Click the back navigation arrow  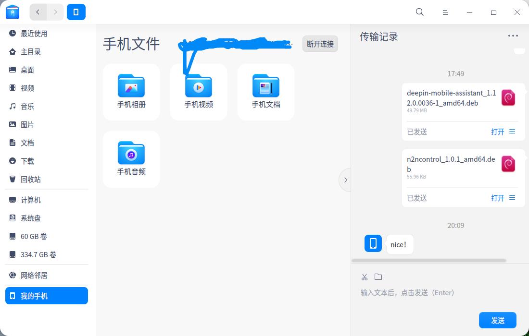point(38,12)
